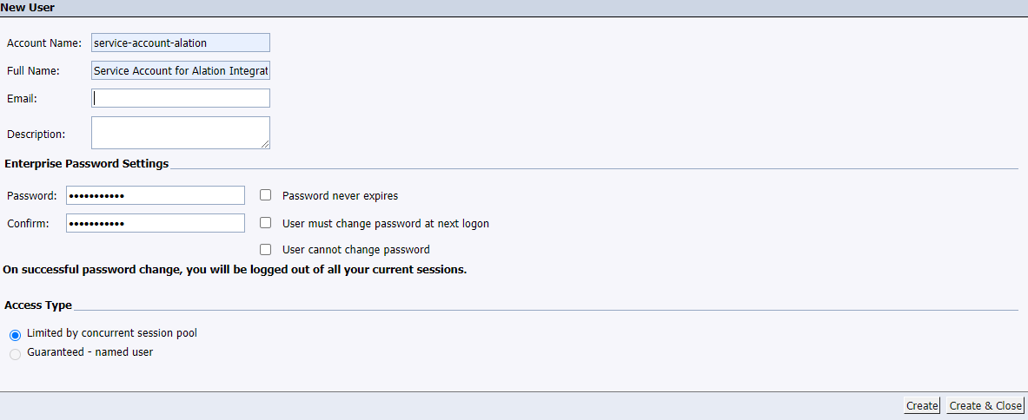Enable the Password never expires checkbox
Screen dimensions: 1028x420
(266, 195)
